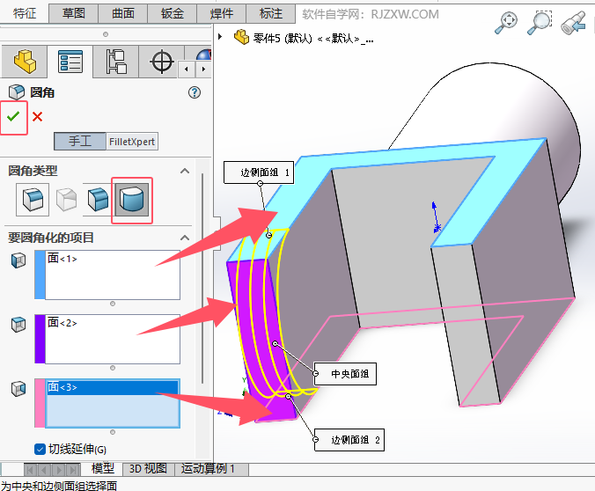Open the 标注 tab
The width and height of the screenshot is (595, 491).
[x=271, y=13]
